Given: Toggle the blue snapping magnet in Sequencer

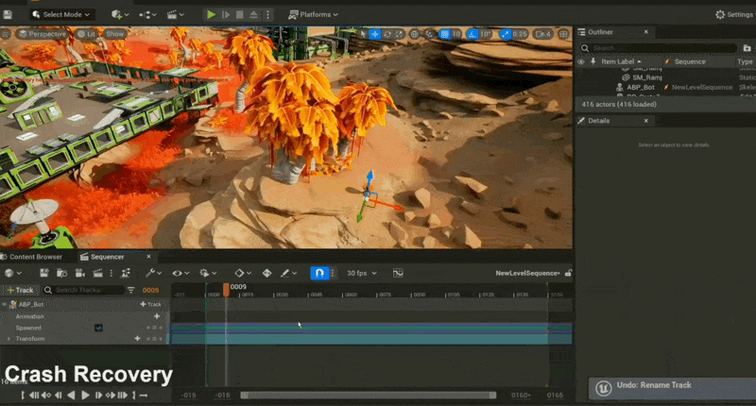Looking at the screenshot, I should click(x=319, y=273).
